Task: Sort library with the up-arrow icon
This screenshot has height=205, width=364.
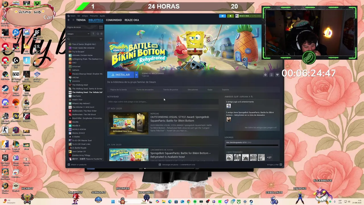Action: 93,34
